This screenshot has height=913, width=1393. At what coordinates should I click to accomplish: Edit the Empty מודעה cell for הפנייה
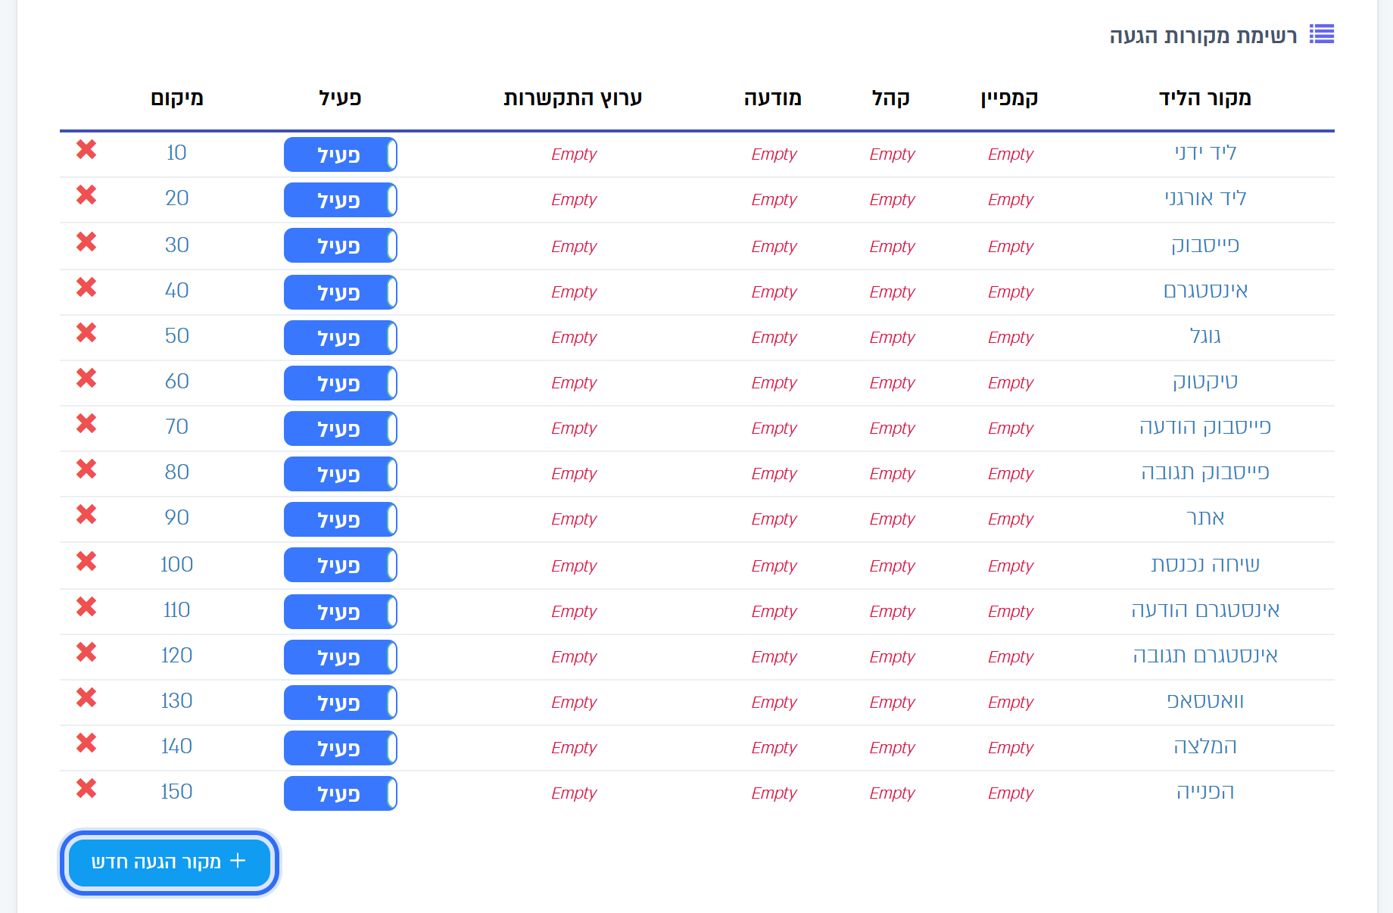coord(774,793)
